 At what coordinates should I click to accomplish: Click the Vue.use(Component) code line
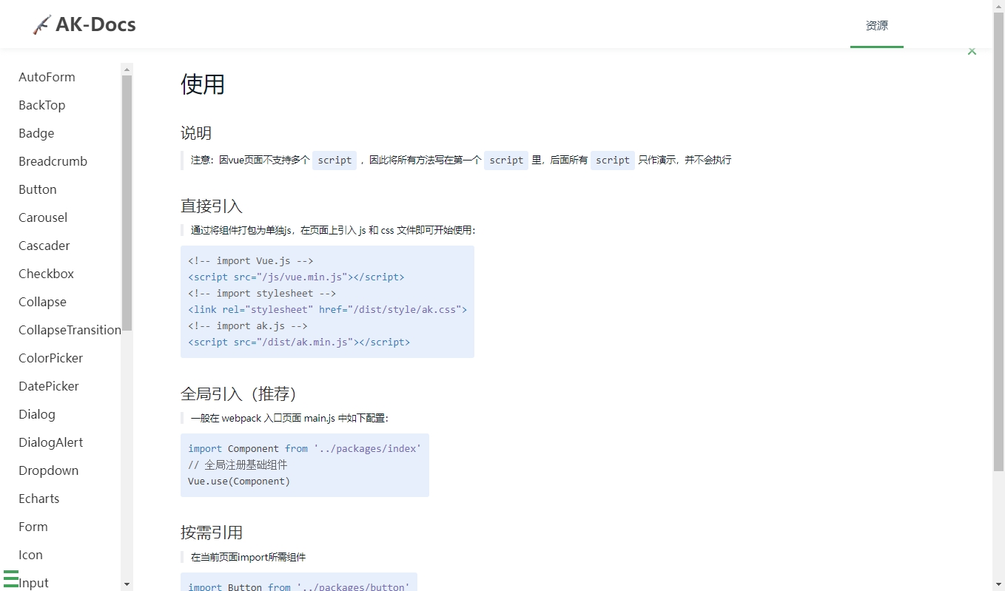pyautogui.click(x=239, y=481)
